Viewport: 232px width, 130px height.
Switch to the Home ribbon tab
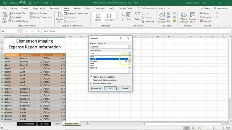(14, 8)
